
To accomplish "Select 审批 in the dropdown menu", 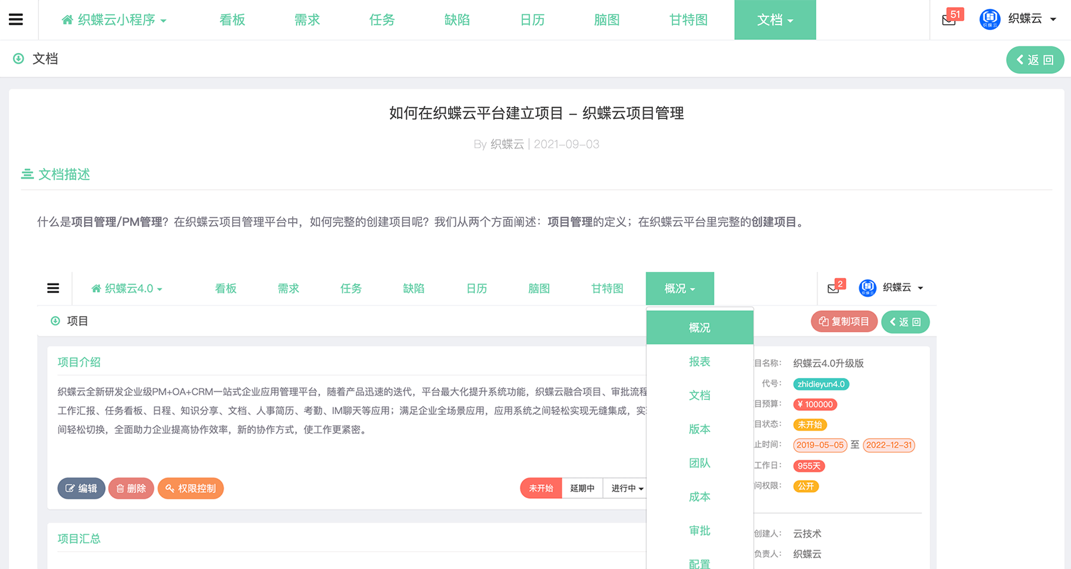I will [700, 530].
